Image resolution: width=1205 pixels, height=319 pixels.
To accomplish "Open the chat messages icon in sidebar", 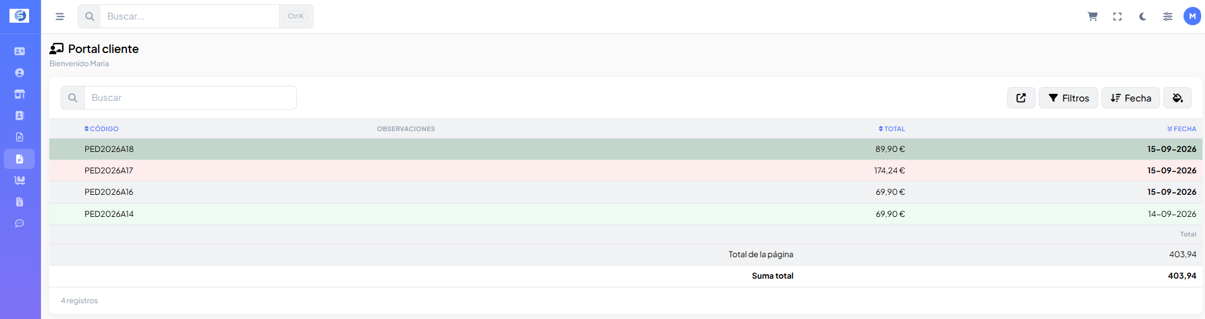I will [20, 223].
